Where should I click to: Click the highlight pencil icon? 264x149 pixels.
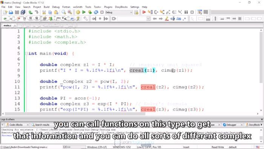[167, 19]
